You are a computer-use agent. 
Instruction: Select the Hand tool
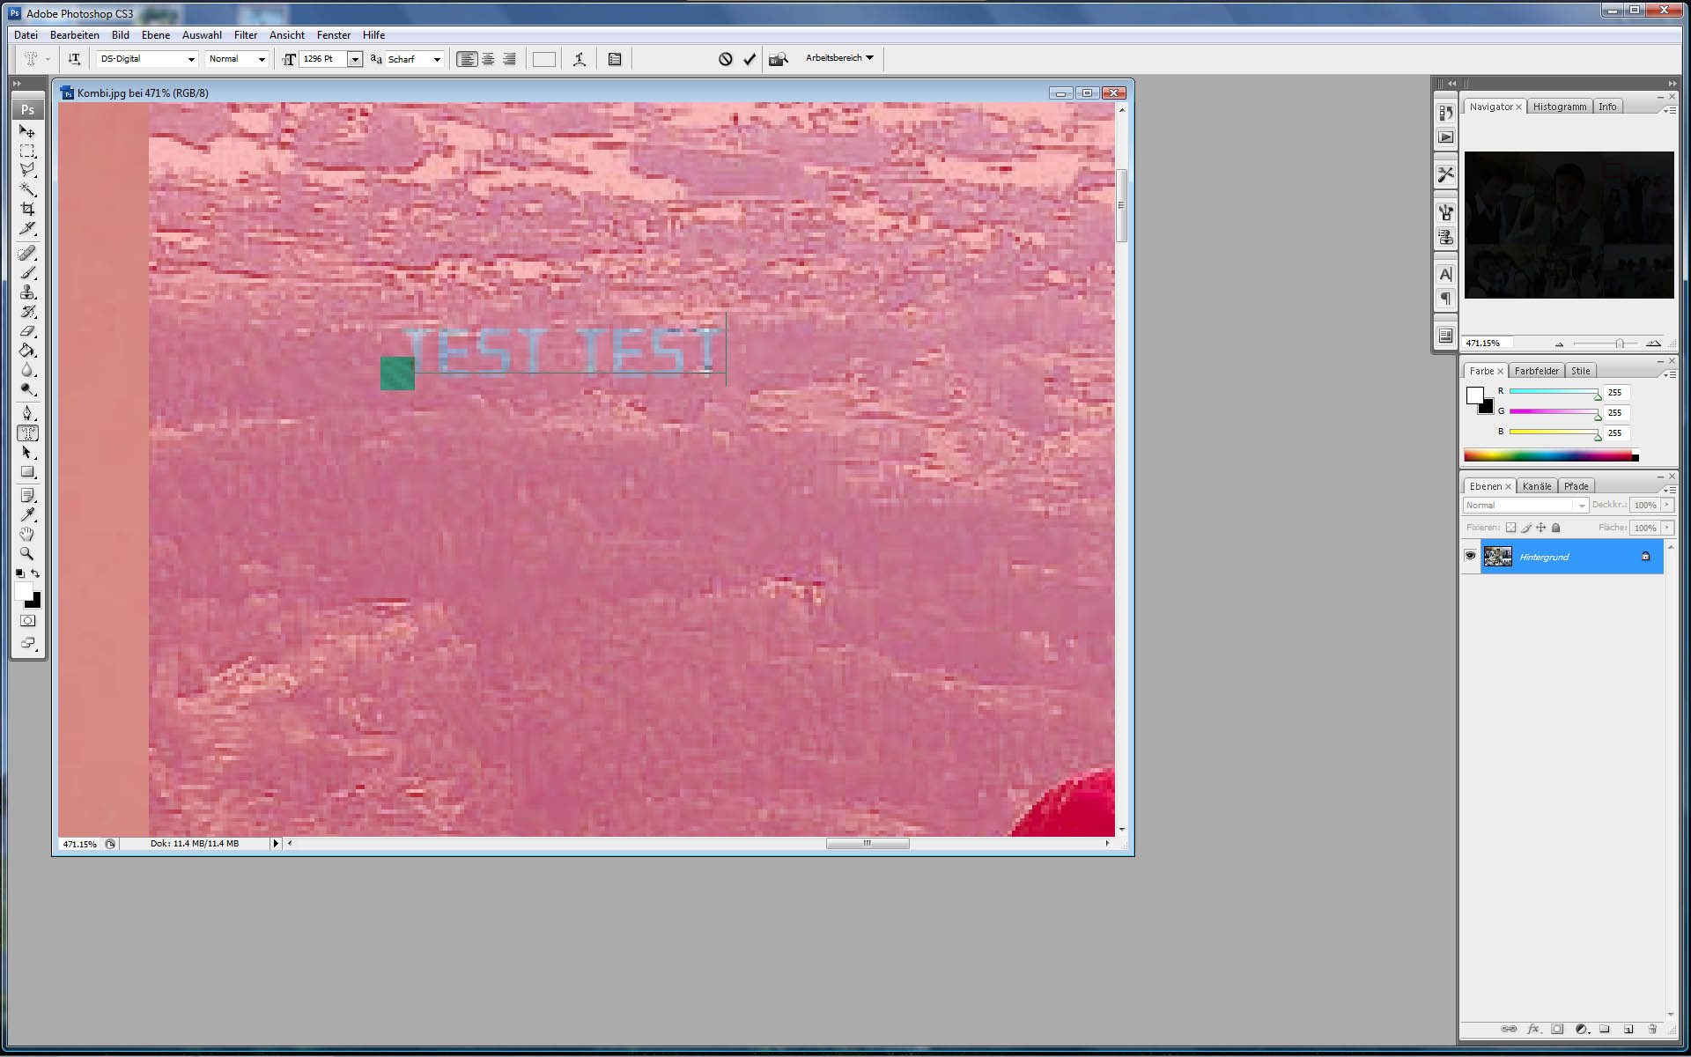[27, 535]
